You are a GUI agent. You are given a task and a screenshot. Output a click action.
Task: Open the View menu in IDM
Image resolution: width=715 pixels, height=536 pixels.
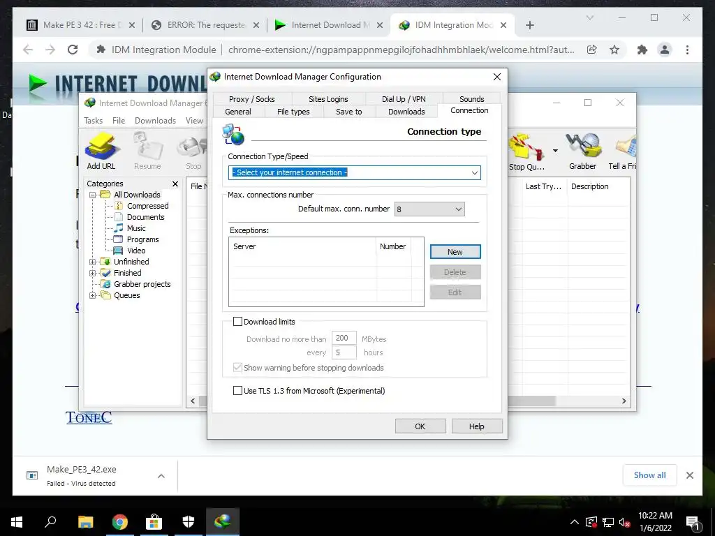coord(194,121)
